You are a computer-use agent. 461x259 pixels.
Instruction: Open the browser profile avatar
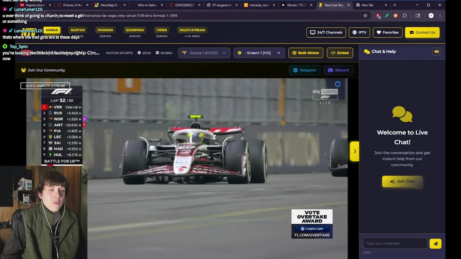pyautogui.click(x=431, y=15)
